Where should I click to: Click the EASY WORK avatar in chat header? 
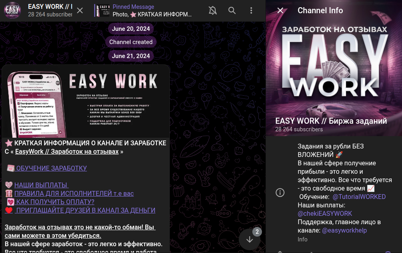pos(12,10)
